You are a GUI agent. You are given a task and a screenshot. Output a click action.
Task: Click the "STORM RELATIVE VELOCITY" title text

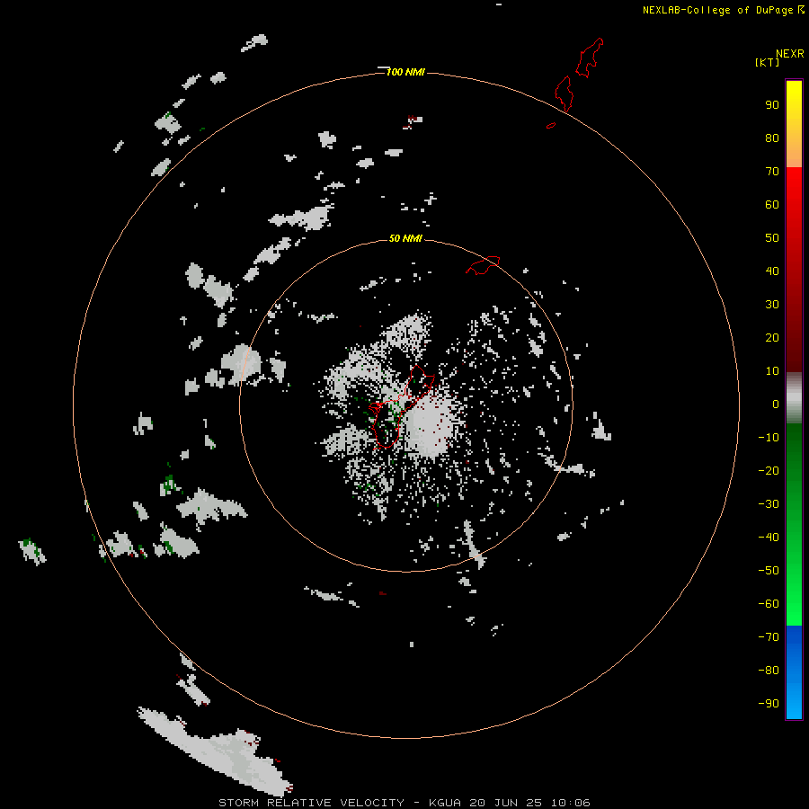coord(311,803)
